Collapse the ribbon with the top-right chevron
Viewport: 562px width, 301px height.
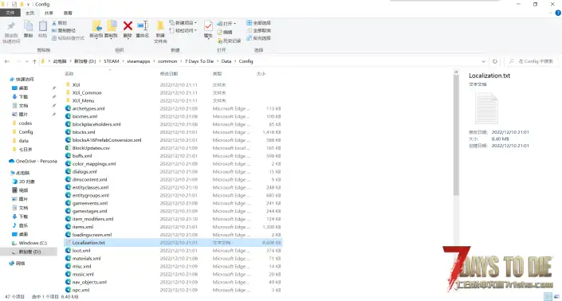point(551,13)
